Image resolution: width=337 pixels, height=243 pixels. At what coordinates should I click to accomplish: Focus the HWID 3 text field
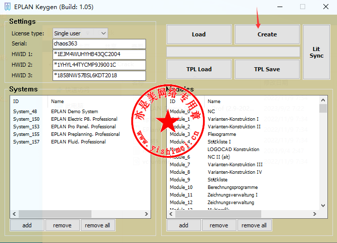99,75
